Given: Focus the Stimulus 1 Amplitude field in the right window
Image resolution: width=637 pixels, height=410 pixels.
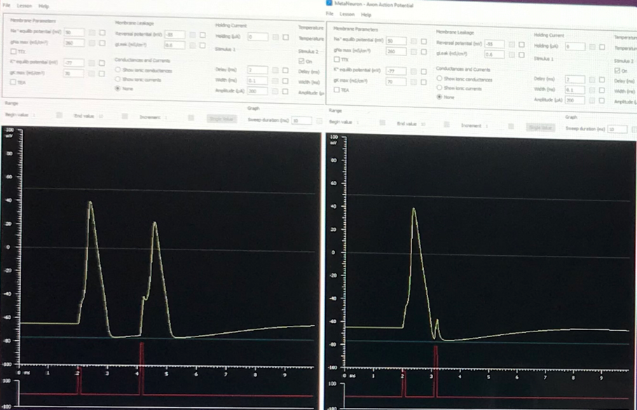Looking at the screenshot, I should tap(575, 100).
